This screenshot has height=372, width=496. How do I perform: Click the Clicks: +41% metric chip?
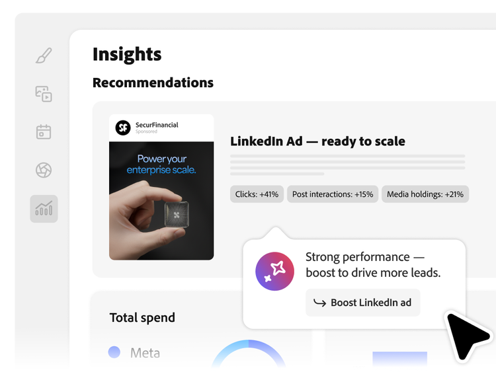click(x=257, y=194)
